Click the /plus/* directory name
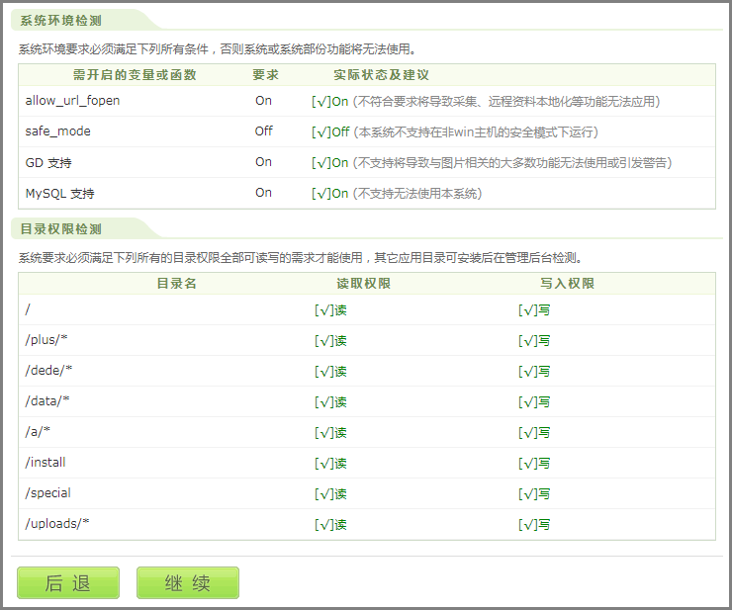732x610 pixels. point(46,340)
